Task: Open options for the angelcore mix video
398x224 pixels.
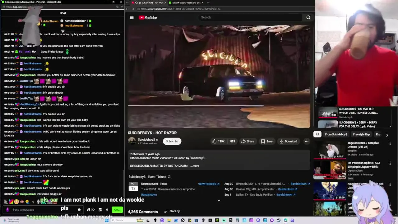Action: 390,143
